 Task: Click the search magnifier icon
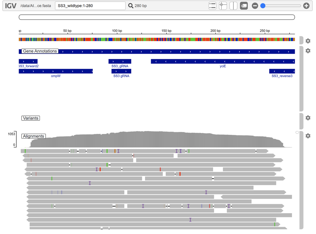click(131, 5)
